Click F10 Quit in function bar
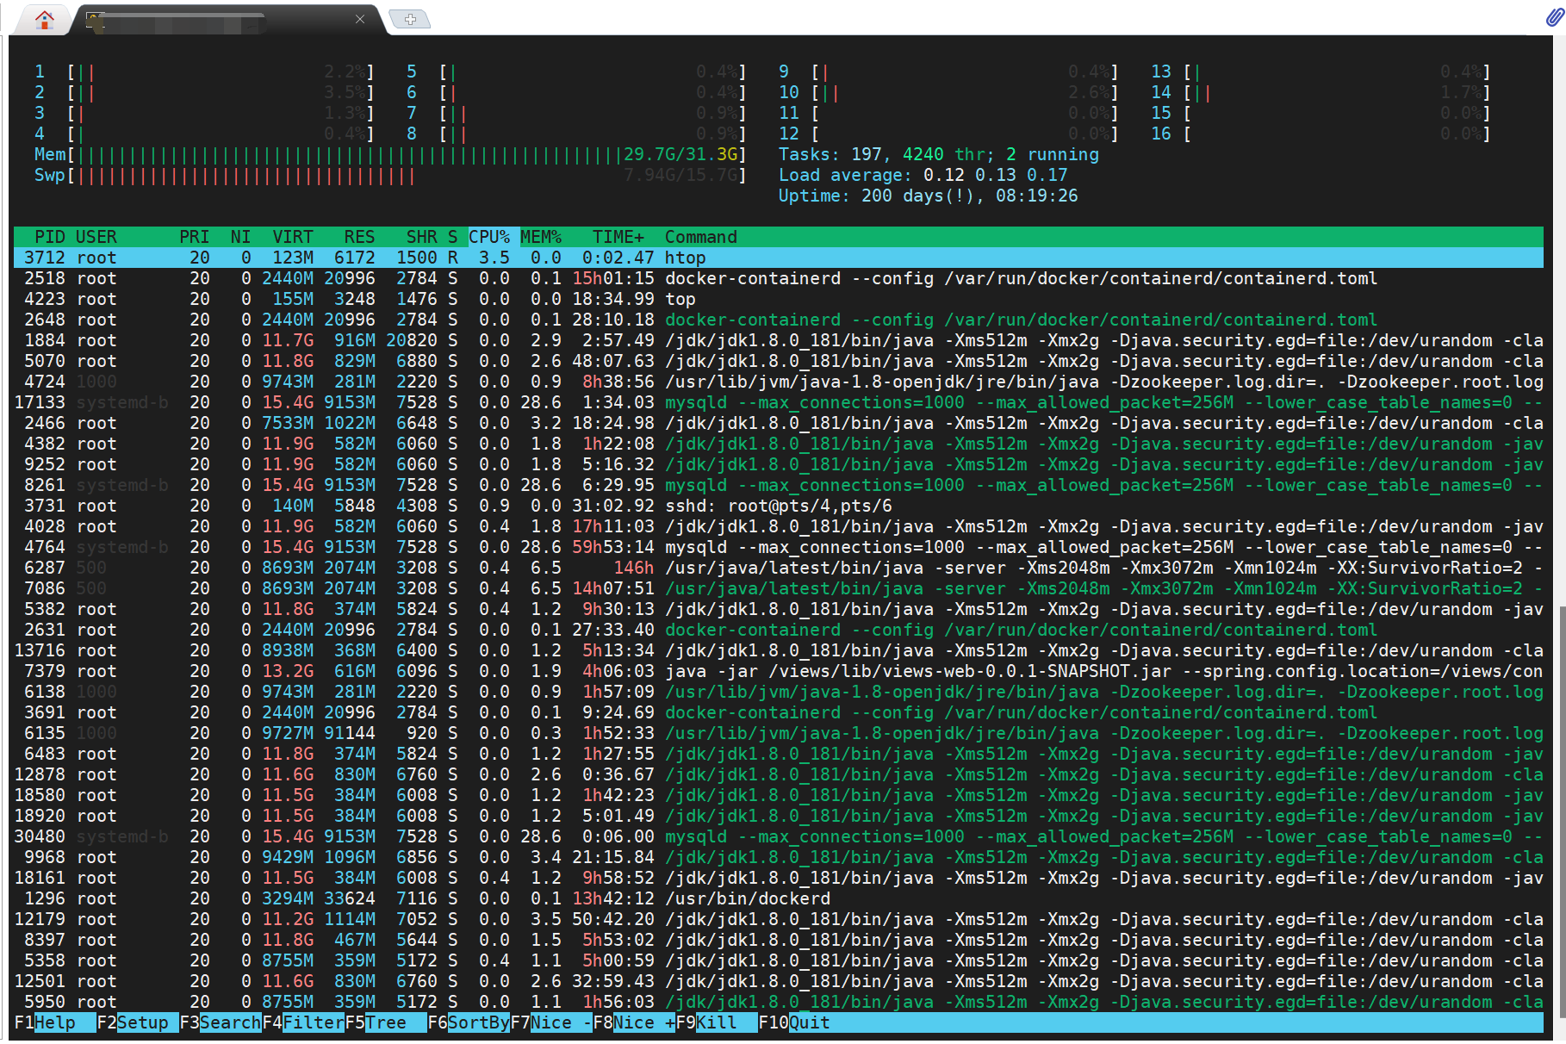The image size is (1566, 1044). (794, 1022)
